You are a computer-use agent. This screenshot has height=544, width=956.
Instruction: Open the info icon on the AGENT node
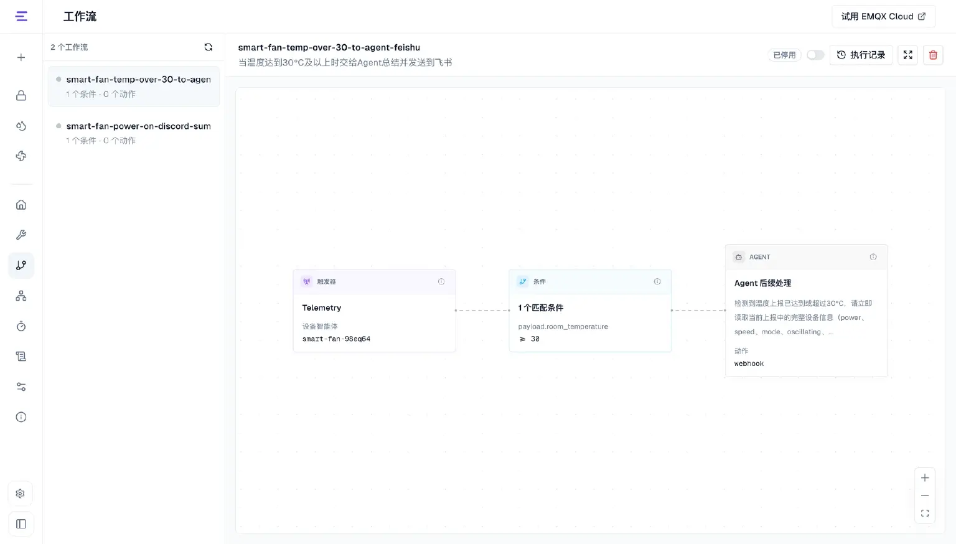point(873,256)
